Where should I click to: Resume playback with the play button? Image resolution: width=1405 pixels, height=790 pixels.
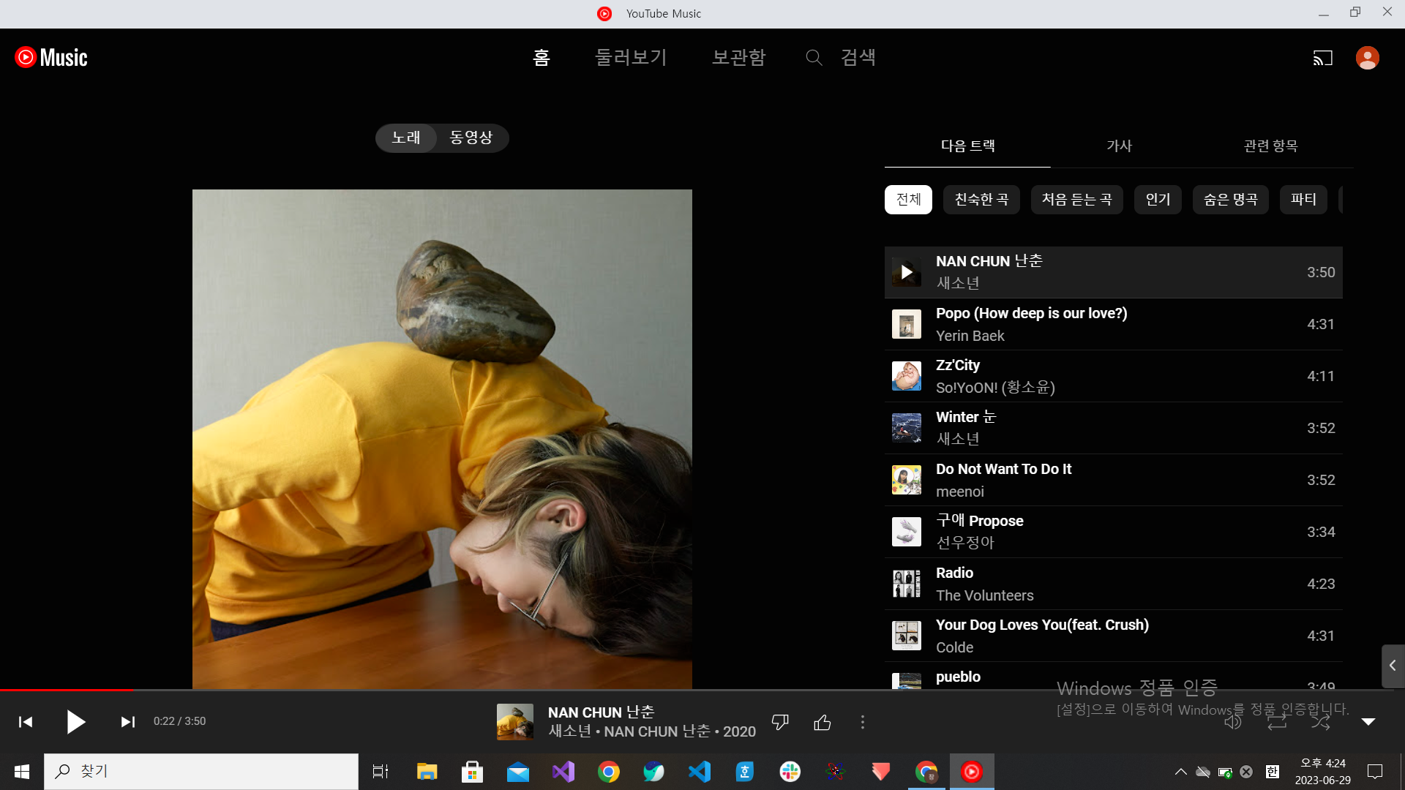point(75,722)
